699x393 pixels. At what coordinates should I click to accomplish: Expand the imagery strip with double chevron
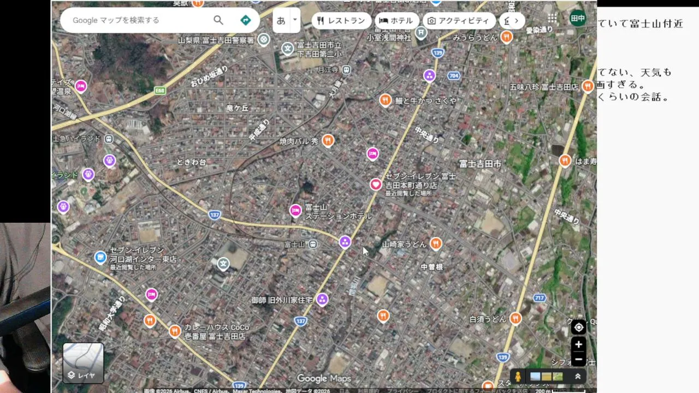point(578,377)
